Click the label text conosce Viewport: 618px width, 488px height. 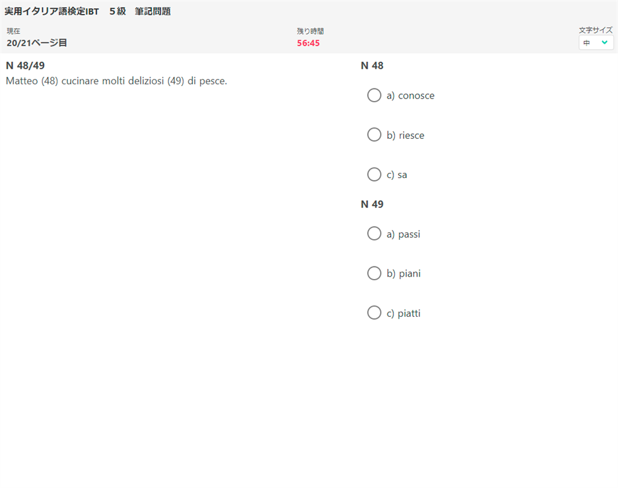416,96
